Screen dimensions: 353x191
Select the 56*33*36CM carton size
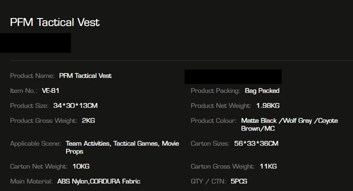256,144
